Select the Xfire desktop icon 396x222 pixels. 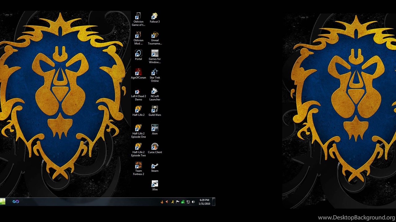click(155, 186)
